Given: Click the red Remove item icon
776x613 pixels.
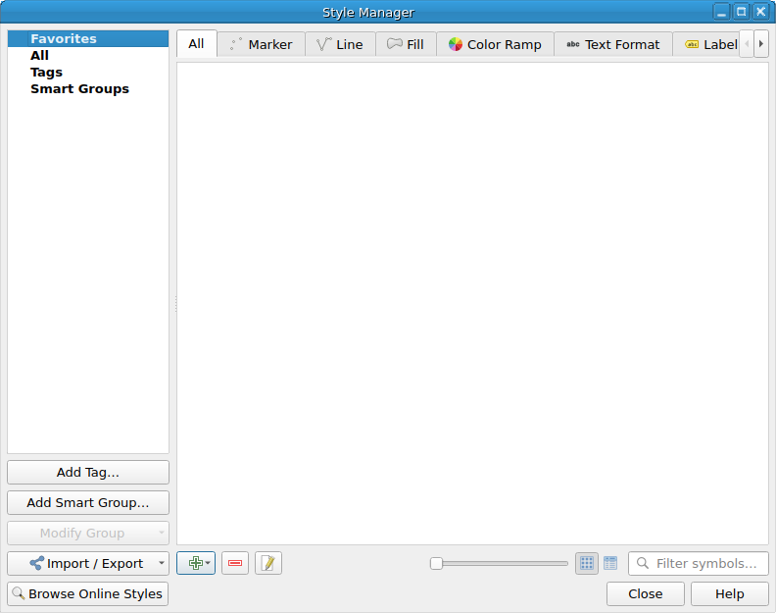Looking at the screenshot, I should click(x=235, y=563).
